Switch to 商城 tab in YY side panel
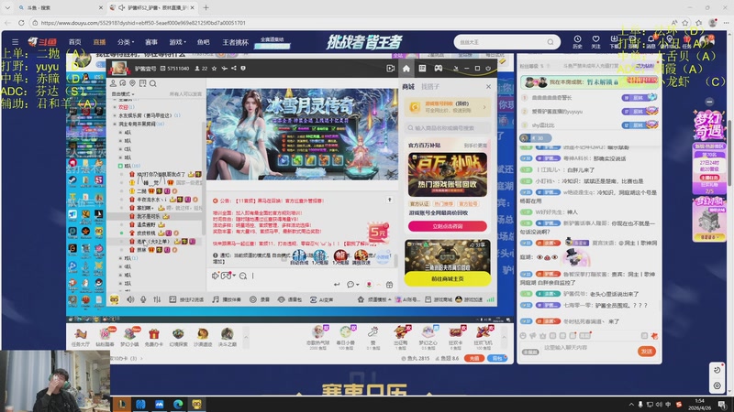Image resolution: width=734 pixels, height=412 pixels. tap(408, 86)
